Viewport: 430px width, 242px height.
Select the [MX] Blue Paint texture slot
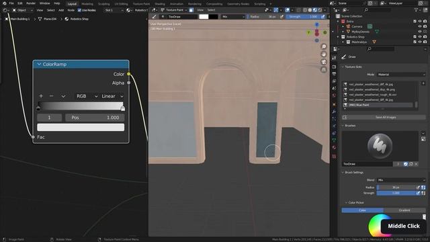click(x=378, y=105)
